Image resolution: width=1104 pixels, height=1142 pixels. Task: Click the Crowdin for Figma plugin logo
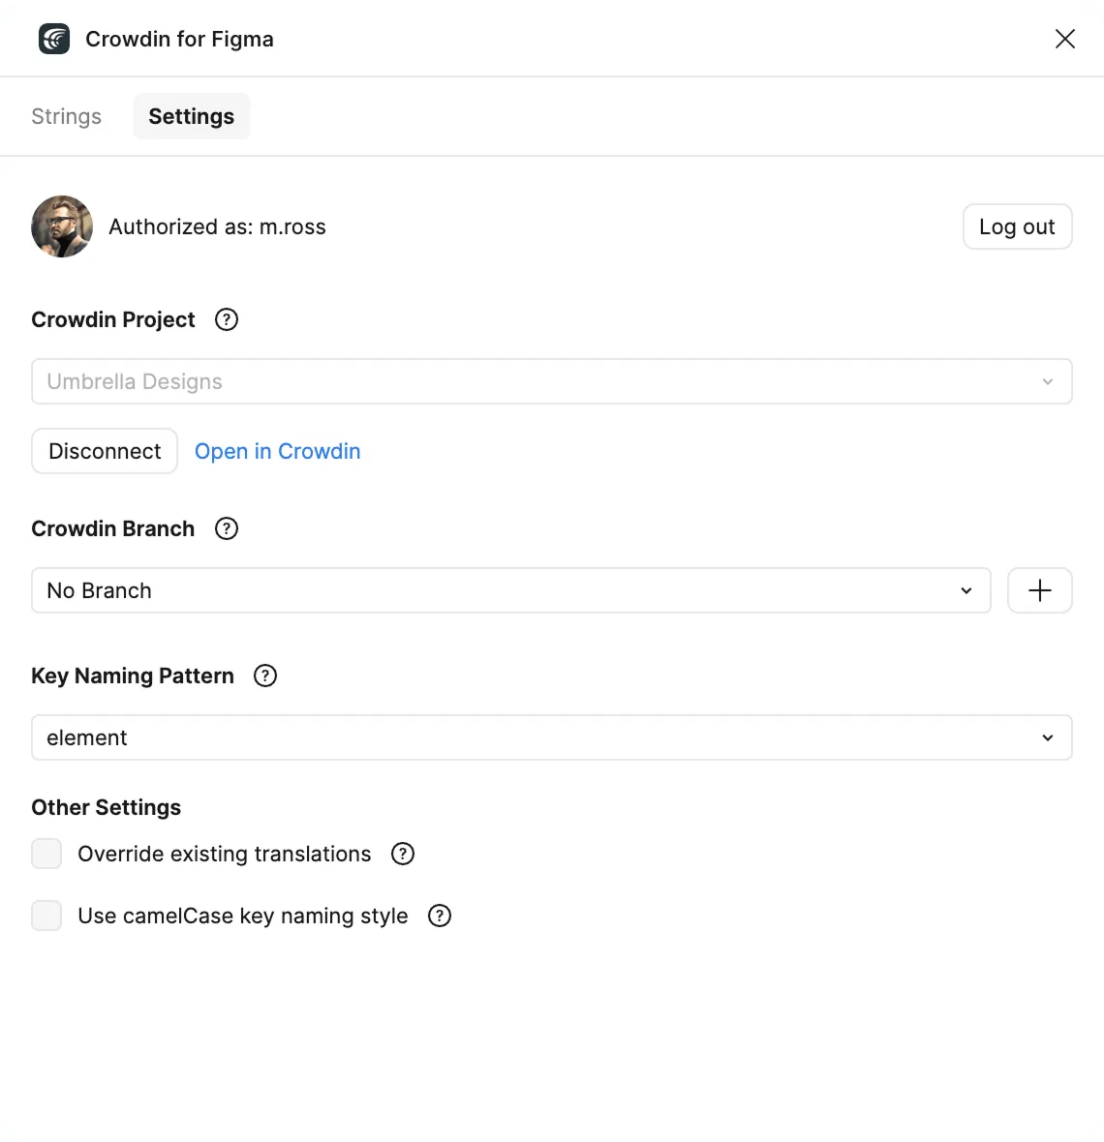coord(53,39)
